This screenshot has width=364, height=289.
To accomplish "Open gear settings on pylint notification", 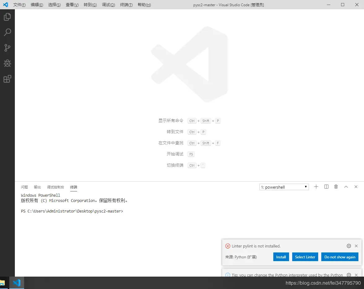I will (x=349, y=246).
